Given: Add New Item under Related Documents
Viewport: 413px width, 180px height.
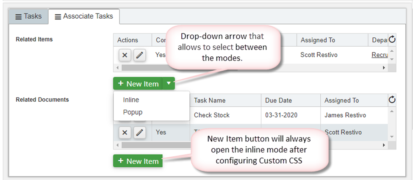Looking at the screenshot, I should coord(138,161).
